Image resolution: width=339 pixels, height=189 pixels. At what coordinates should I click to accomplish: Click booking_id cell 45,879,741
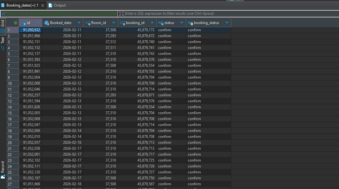pyautogui.click(x=137, y=48)
